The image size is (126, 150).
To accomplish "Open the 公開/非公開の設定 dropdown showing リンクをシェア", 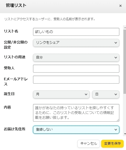I will (76, 43).
